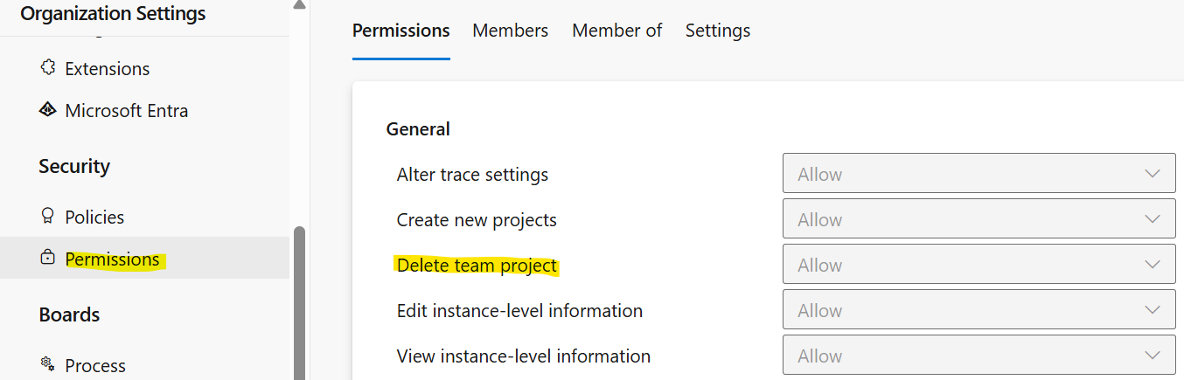Open the Alter trace settings dropdown
The image size is (1184, 380).
(979, 174)
